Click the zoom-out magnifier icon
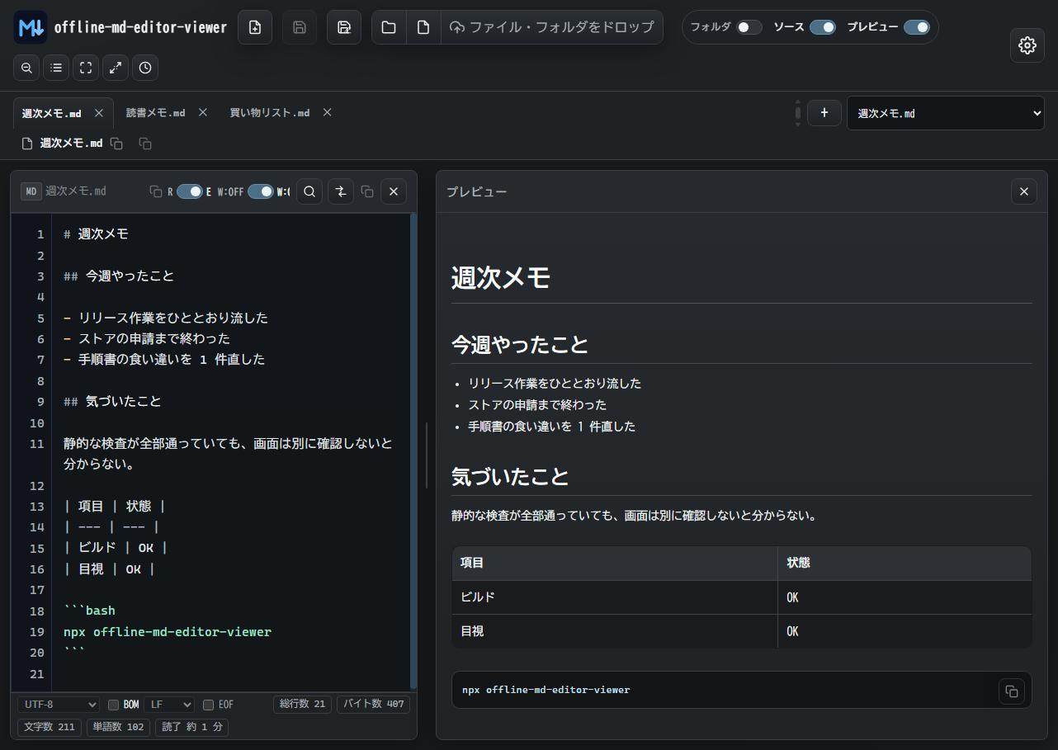 [x=26, y=68]
